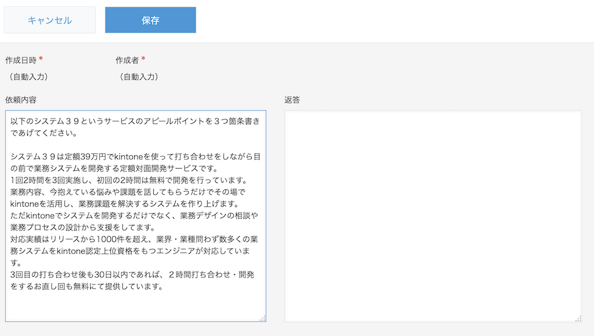Viewport: 594px width, 336px height.
Task: Click the blue 保存 button
Action: 150,20
